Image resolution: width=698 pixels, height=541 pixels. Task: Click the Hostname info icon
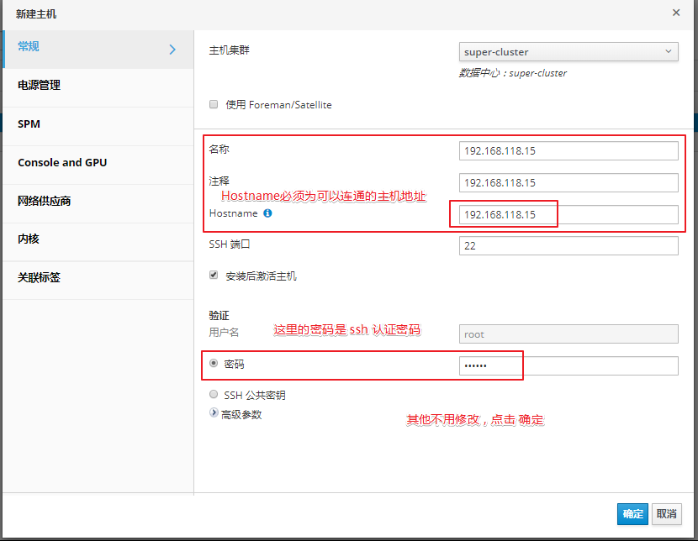point(267,213)
